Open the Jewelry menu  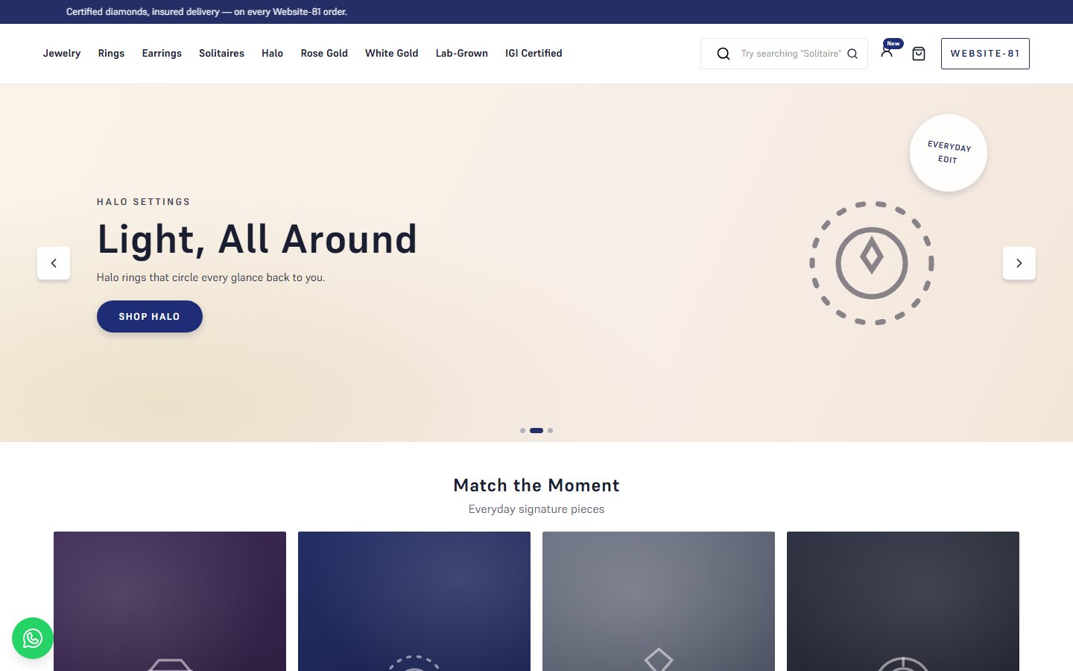(62, 54)
